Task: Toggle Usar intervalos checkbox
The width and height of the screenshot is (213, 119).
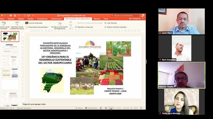Action: 105,23
